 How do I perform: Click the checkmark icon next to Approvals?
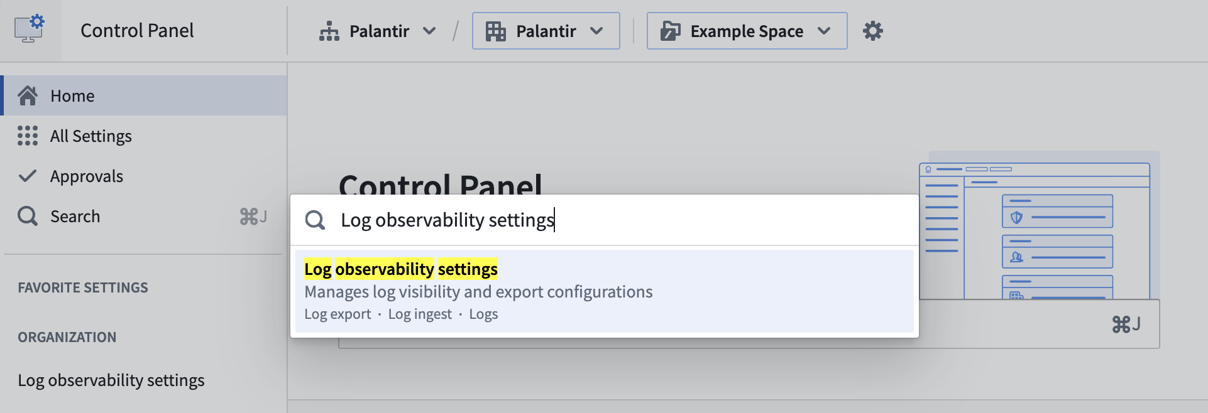(x=28, y=176)
